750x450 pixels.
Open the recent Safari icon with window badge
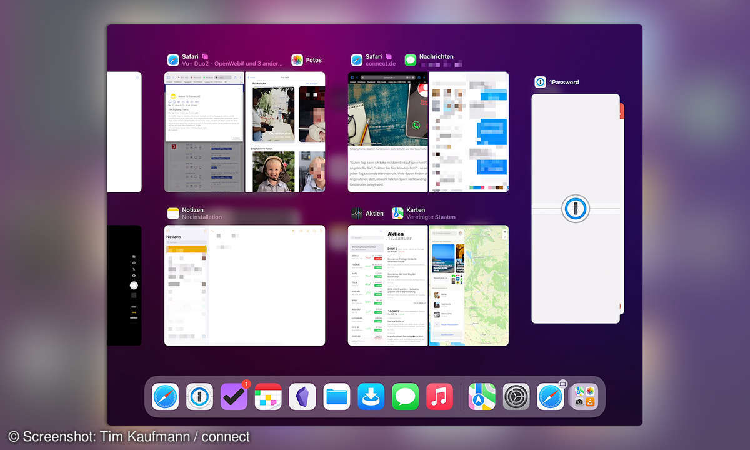click(x=551, y=396)
